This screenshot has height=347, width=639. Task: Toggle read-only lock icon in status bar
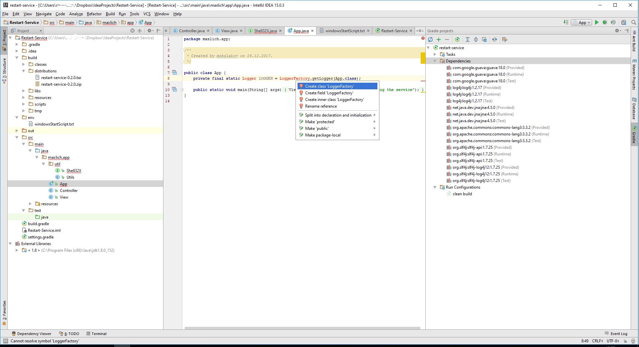pyautogui.click(x=625, y=341)
